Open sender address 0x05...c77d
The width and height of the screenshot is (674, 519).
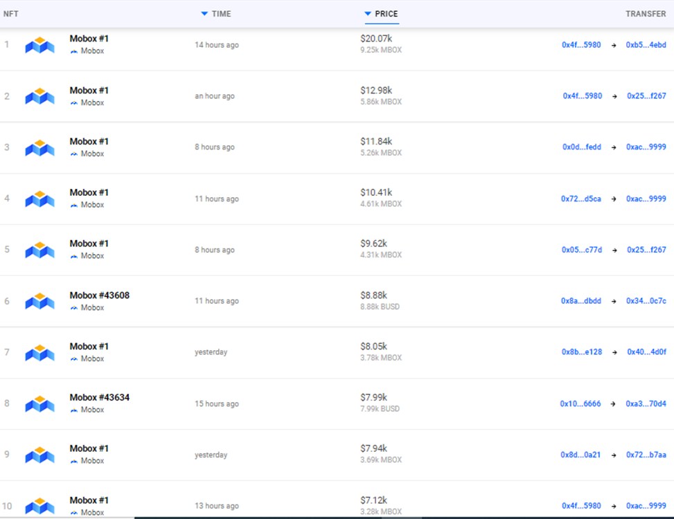coord(582,250)
